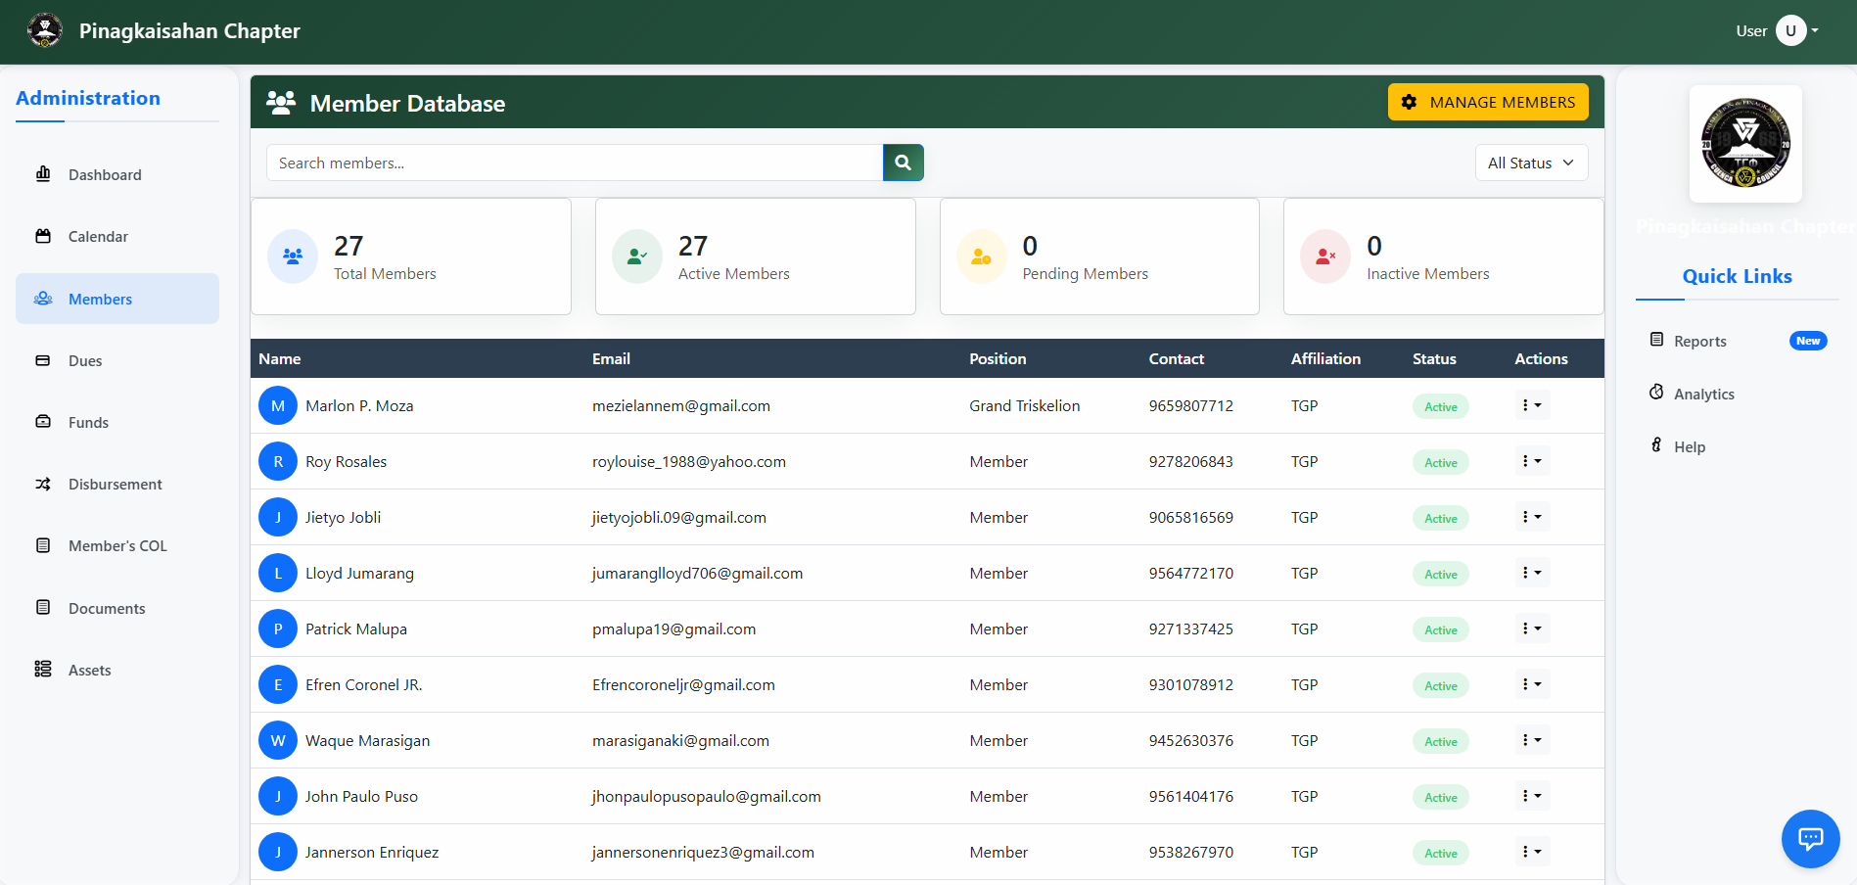This screenshot has height=885, width=1857.
Task: Open the chat support bubble icon
Action: 1810,838
